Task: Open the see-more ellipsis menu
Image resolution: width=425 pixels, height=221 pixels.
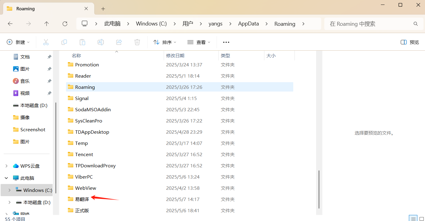Action: pyautogui.click(x=226, y=42)
